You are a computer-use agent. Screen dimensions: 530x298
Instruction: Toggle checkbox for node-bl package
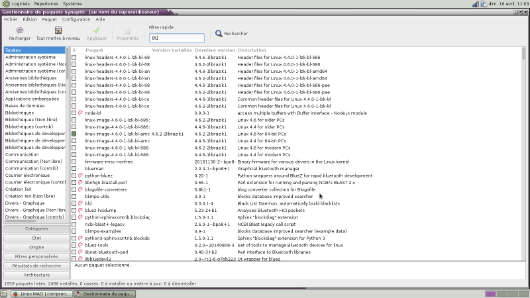(x=74, y=113)
